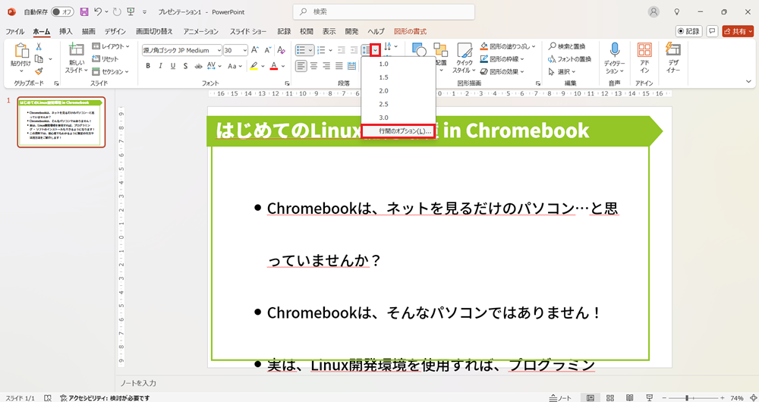Switch to slide sorter view in status bar
Viewport: 759px width, 402px height.
click(610, 397)
